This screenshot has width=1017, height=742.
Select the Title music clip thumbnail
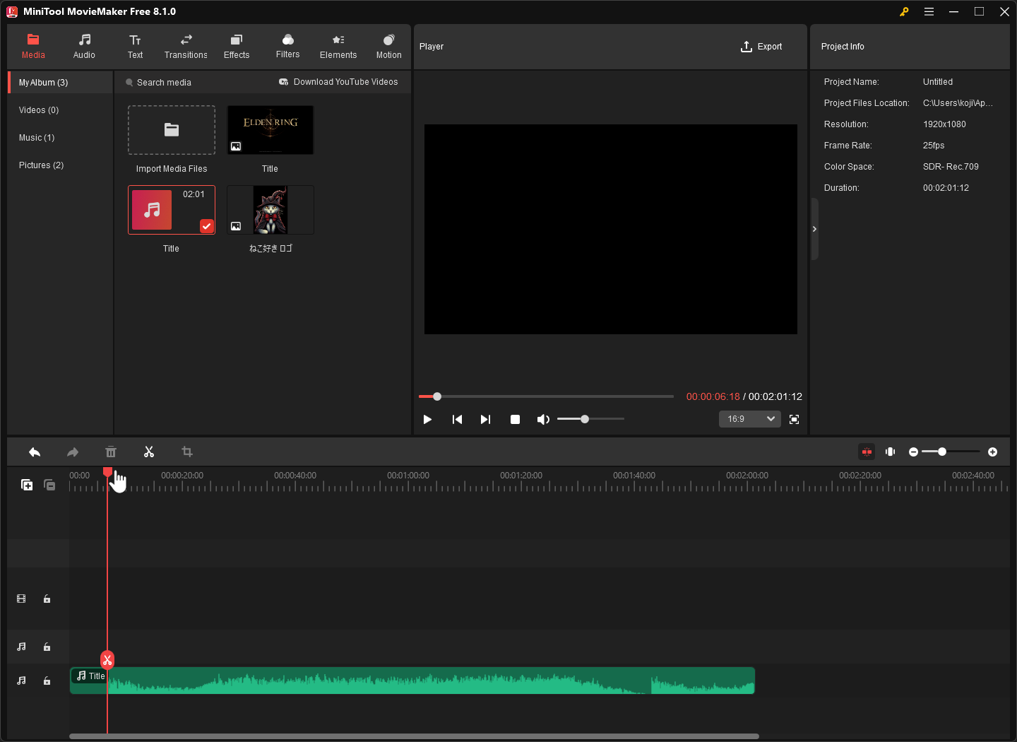point(172,210)
